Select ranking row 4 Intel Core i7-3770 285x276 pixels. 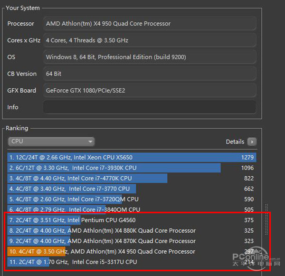pos(132,189)
